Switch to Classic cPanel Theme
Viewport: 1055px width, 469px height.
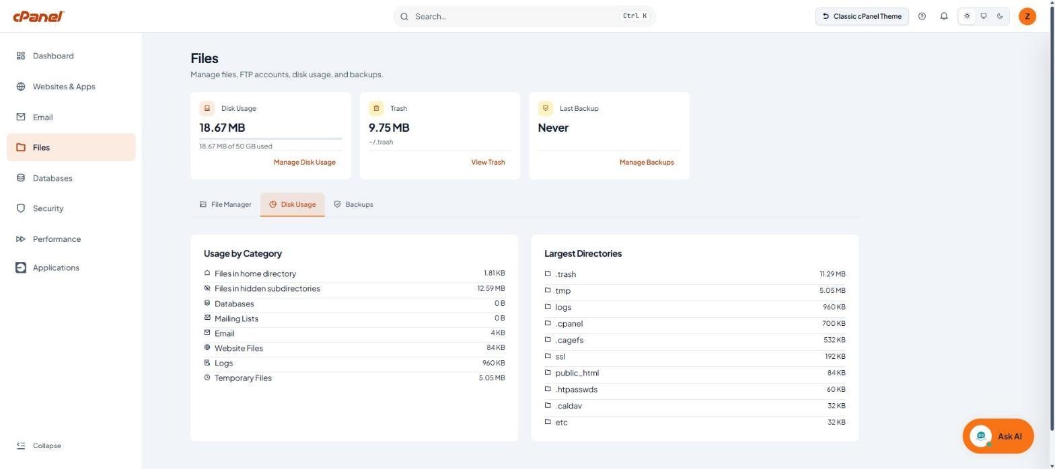[x=862, y=16]
